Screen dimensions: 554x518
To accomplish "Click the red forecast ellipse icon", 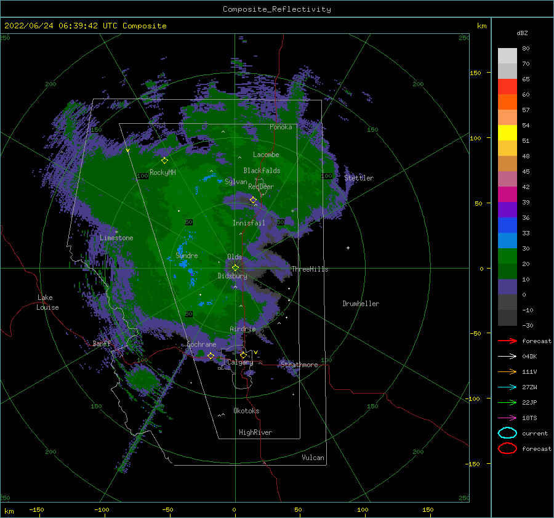I will (x=507, y=448).
